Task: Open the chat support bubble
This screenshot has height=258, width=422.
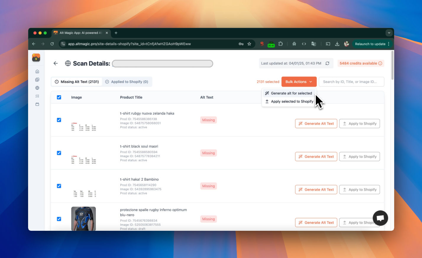Action: [380, 218]
